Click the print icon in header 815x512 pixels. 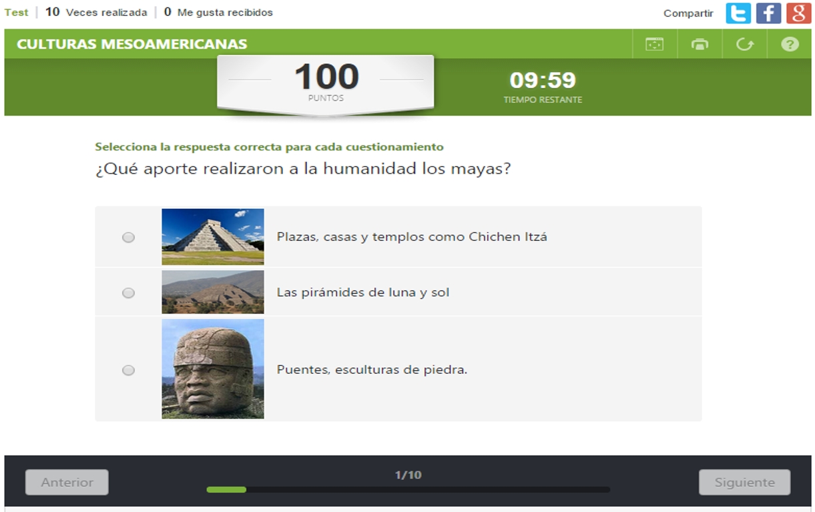[x=700, y=45]
